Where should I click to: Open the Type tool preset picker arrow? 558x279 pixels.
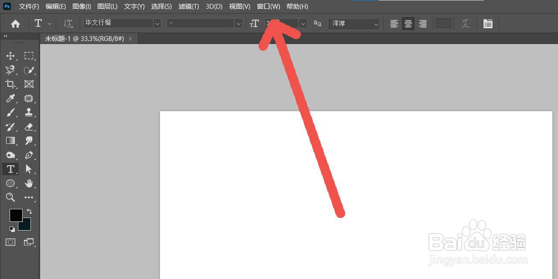click(x=49, y=24)
